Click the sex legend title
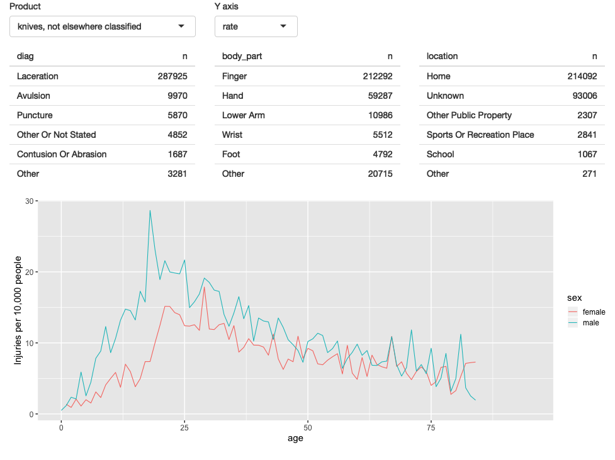The width and height of the screenshot is (615, 460). (573, 297)
